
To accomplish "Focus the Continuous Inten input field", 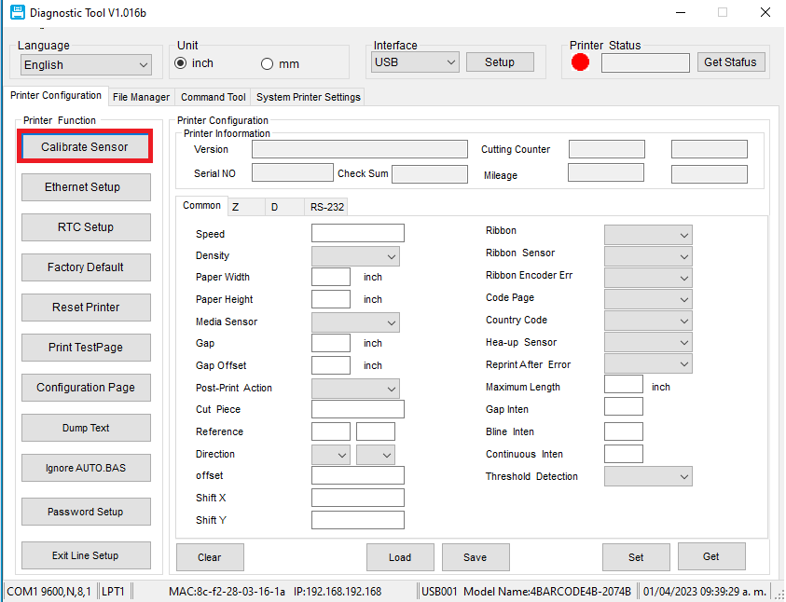I will 624,454.
